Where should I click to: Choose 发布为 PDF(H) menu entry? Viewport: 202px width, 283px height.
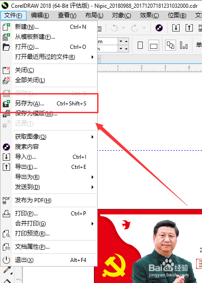pyautogui.click(x=49, y=200)
